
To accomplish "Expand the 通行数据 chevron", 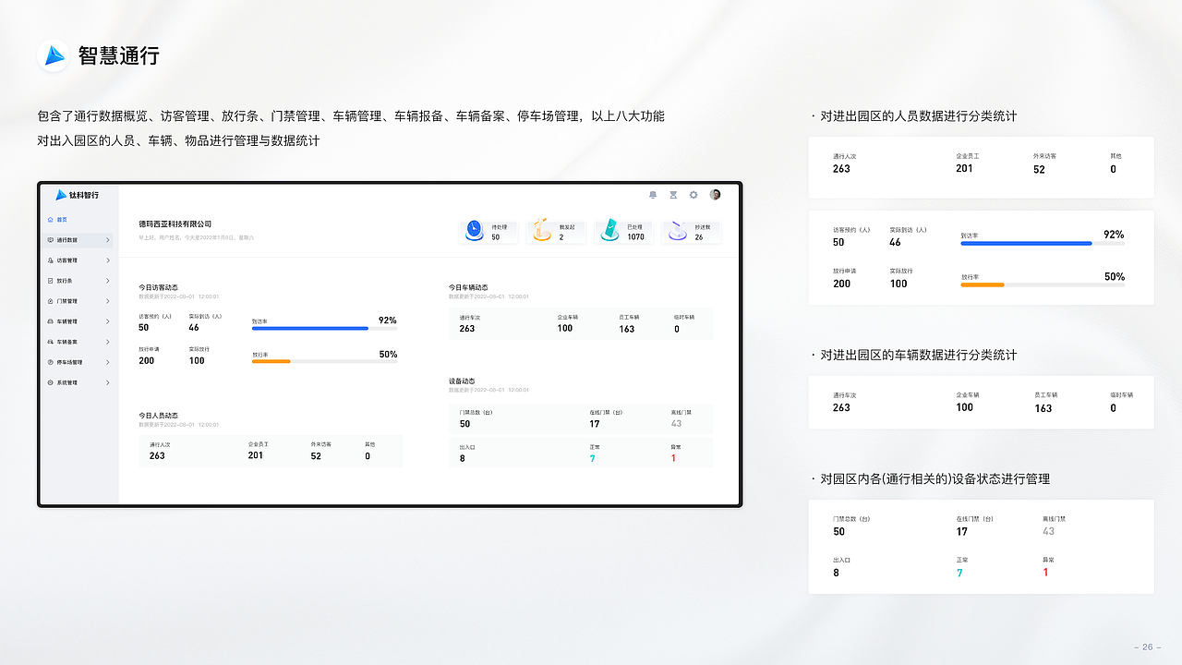I will (108, 240).
